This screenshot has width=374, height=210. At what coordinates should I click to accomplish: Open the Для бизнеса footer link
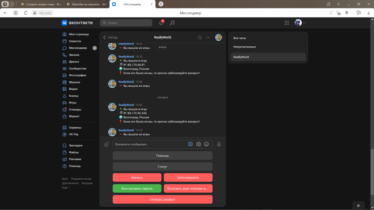point(70,183)
